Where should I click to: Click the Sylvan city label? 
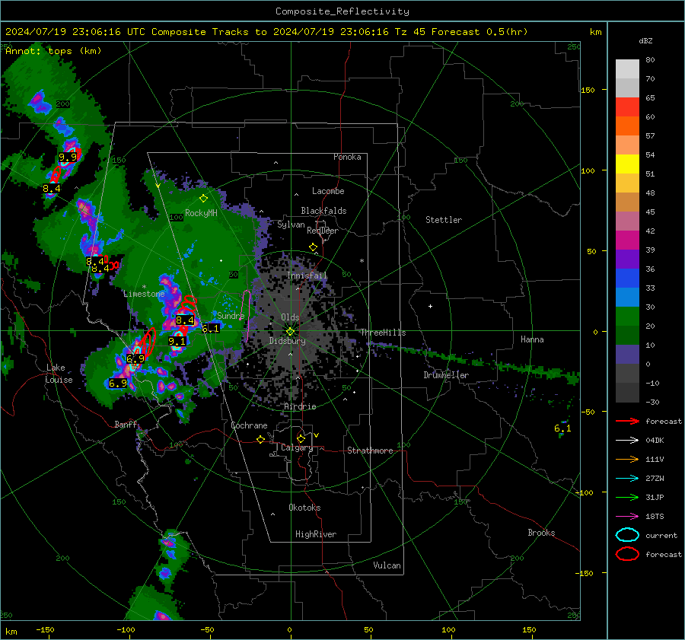[x=291, y=224]
